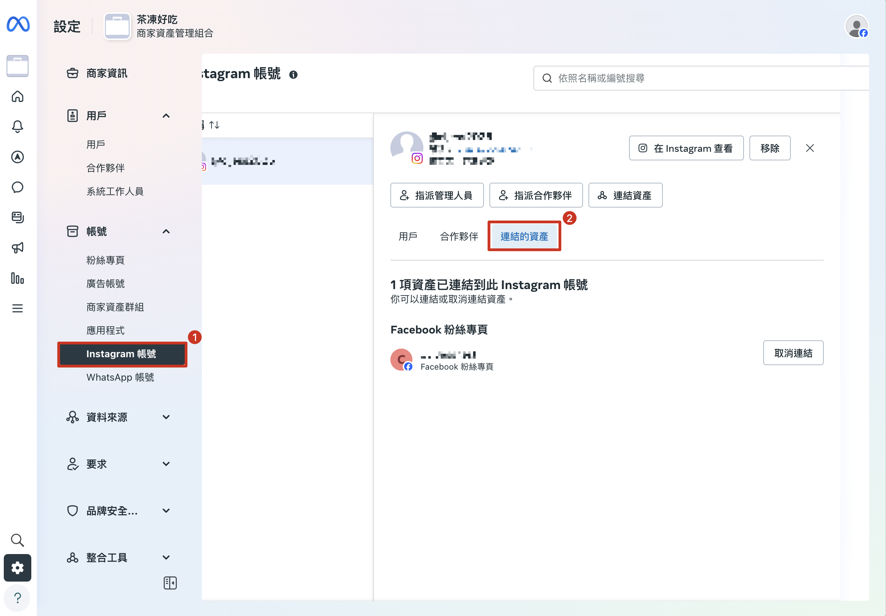The width and height of the screenshot is (886, 616).
Task: Click 連結資產 button
Action: [x=625, y=195]
